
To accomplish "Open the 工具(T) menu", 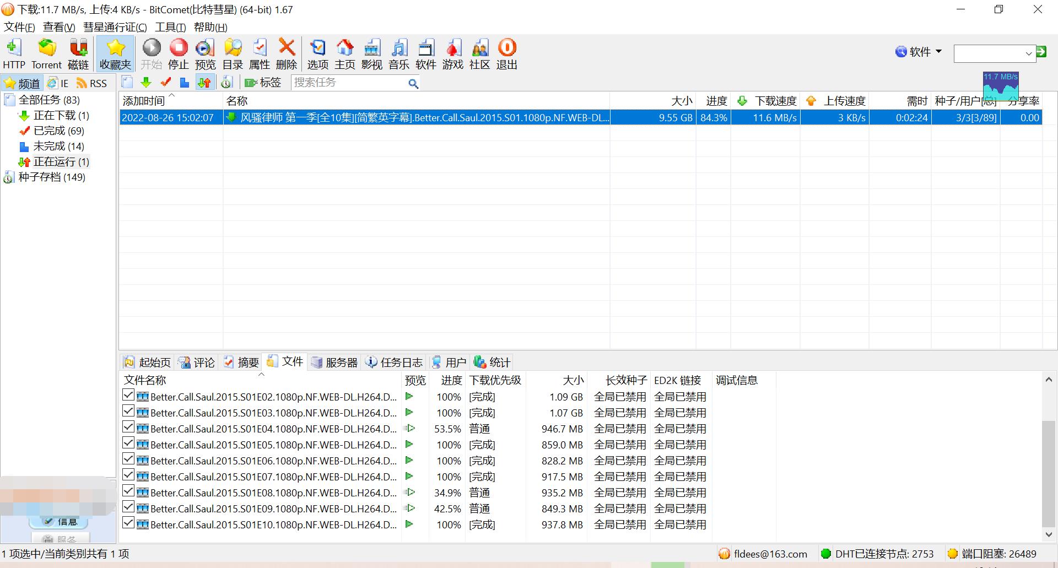I will click(170, 27).
